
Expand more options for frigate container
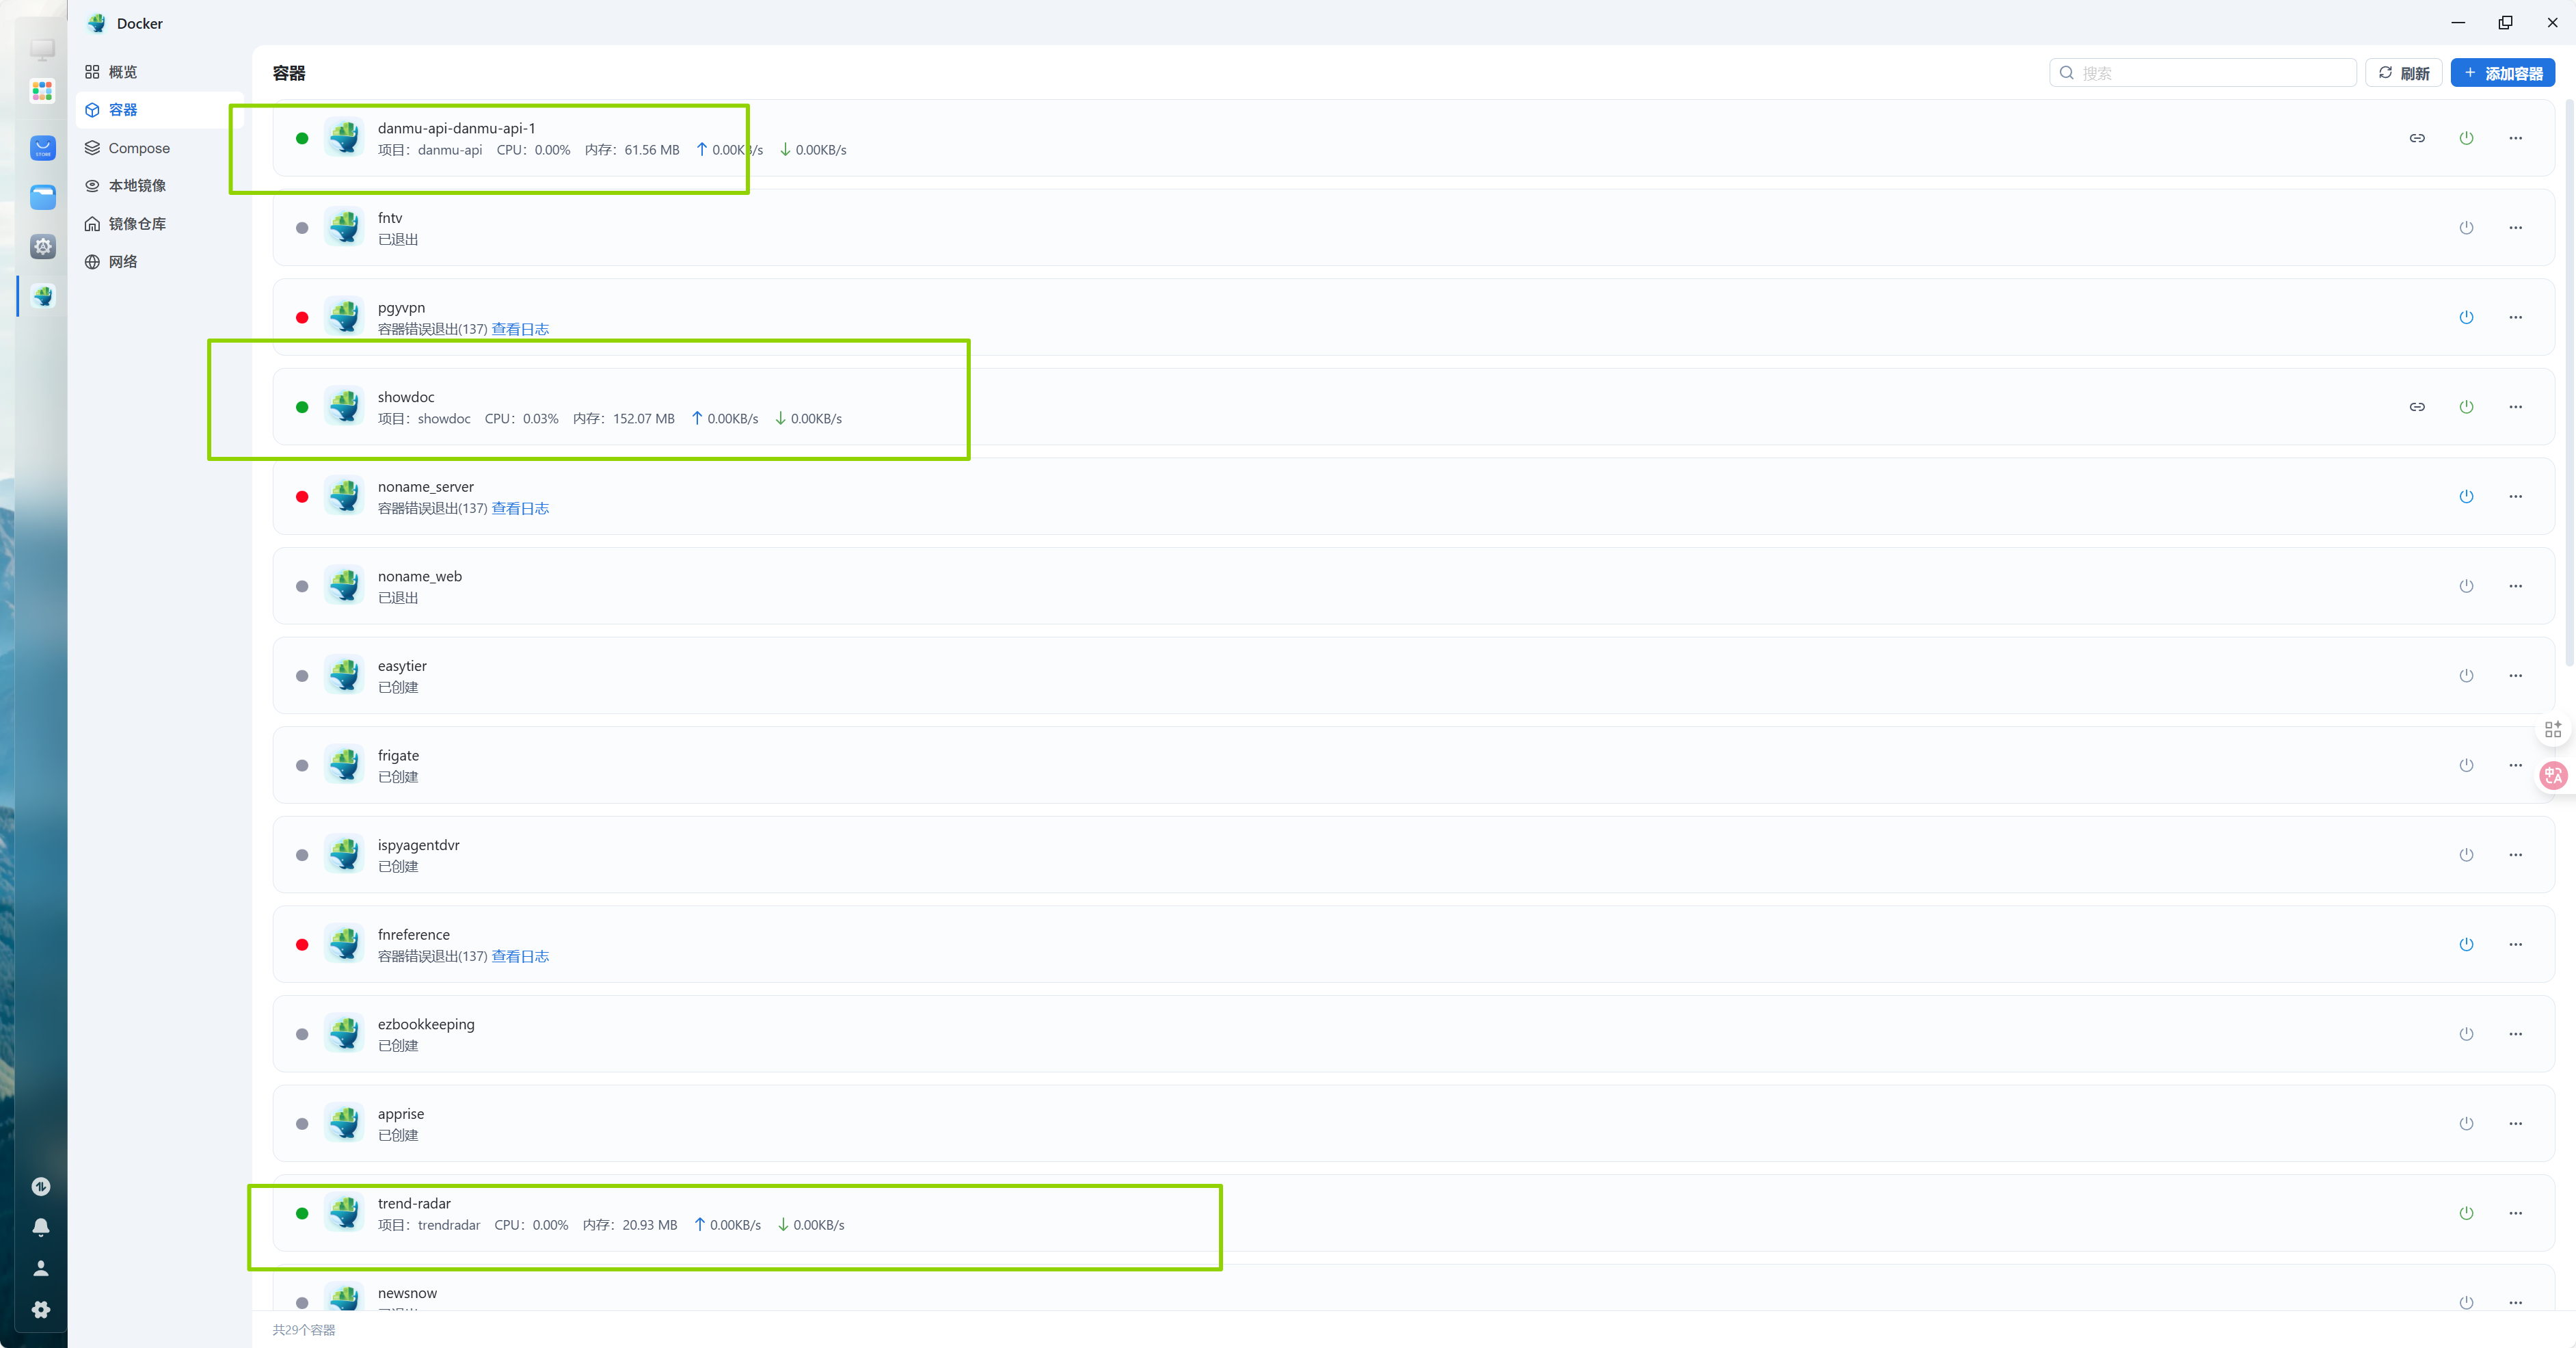pos(2515,765)
